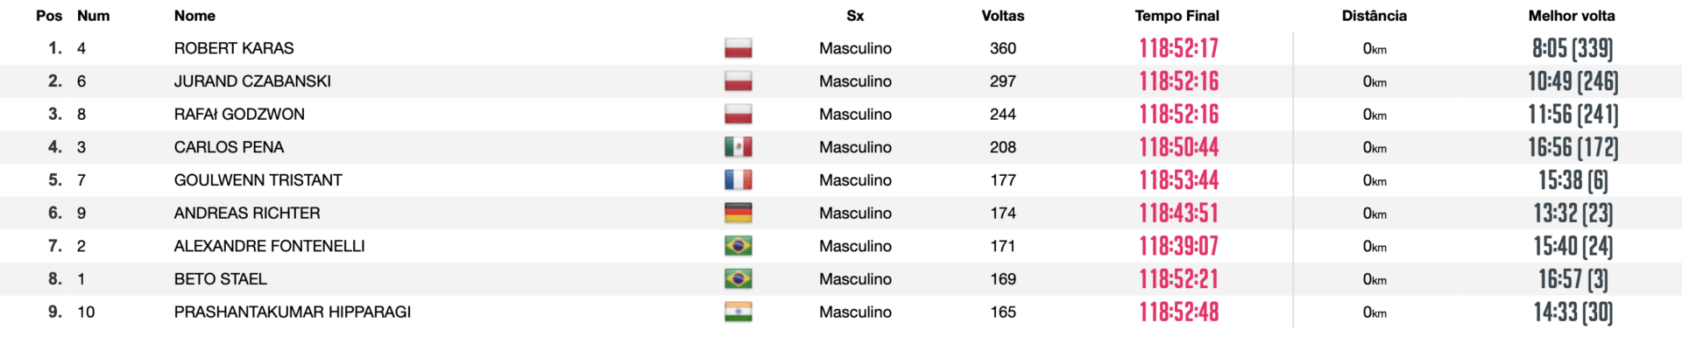Sort by Melhor volta column header
This screenshot has width=1682, height=337.
tap(1572, 16)
